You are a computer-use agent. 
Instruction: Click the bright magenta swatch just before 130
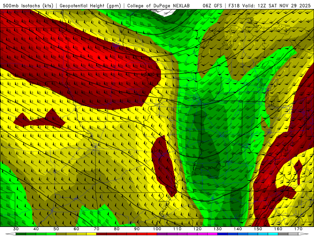click(x=212, y=234)
